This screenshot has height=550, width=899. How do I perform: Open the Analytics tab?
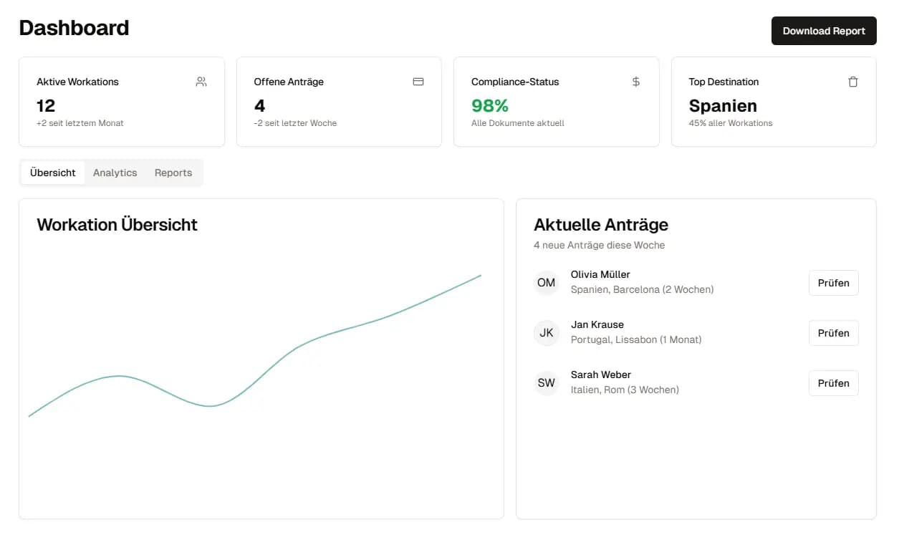pos(115,173)
